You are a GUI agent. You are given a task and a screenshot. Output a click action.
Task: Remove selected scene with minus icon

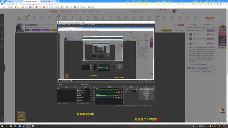coord(61,103)
